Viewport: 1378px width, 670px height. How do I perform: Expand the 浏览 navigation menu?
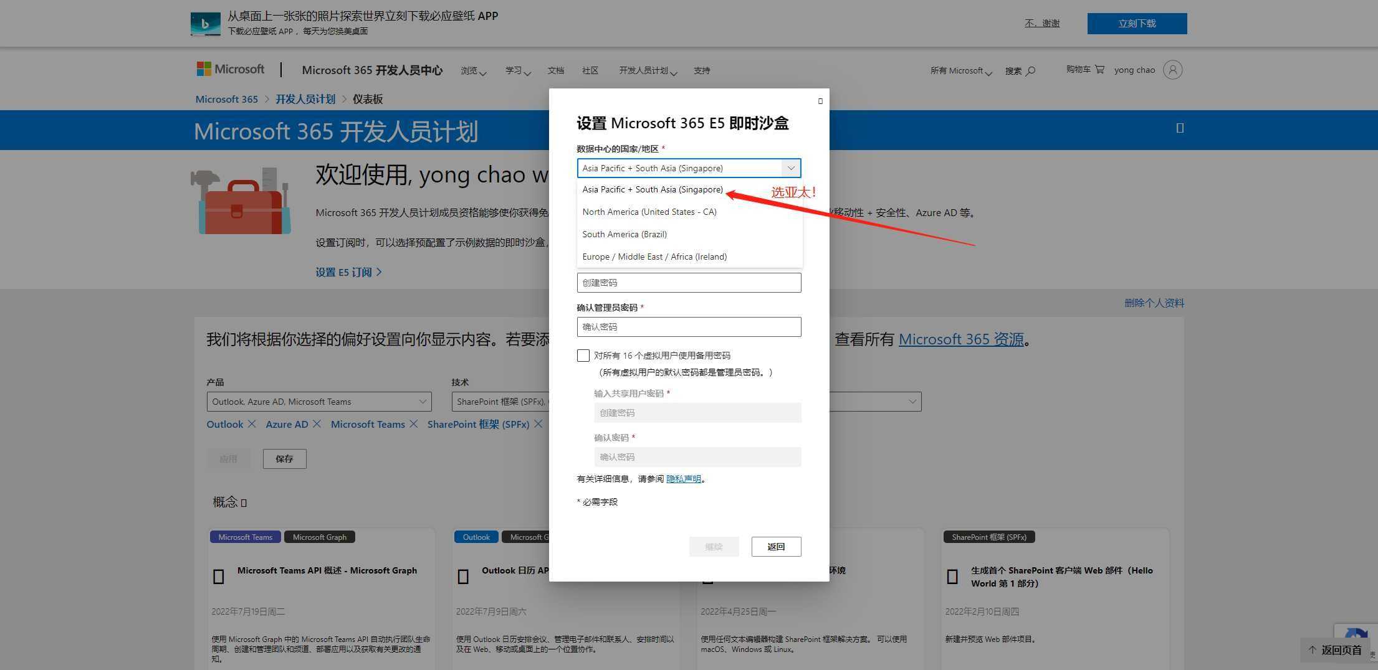point(474,71)
